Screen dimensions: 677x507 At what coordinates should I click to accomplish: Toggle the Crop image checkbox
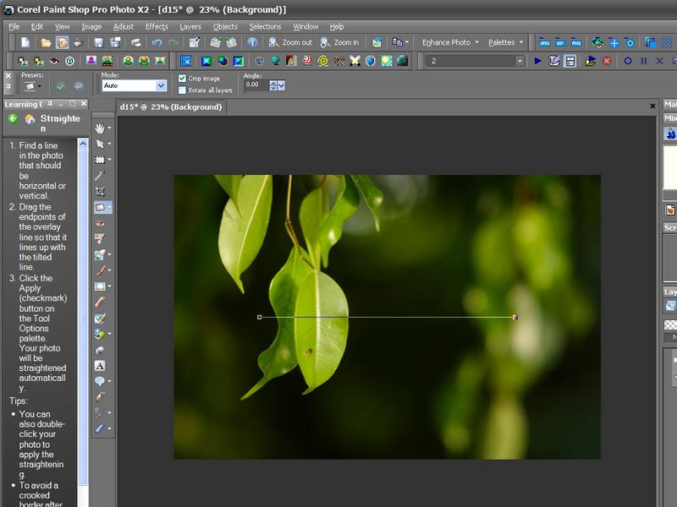[x=182, y=79]
